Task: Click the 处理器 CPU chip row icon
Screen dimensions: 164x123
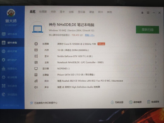Action: 36,44
